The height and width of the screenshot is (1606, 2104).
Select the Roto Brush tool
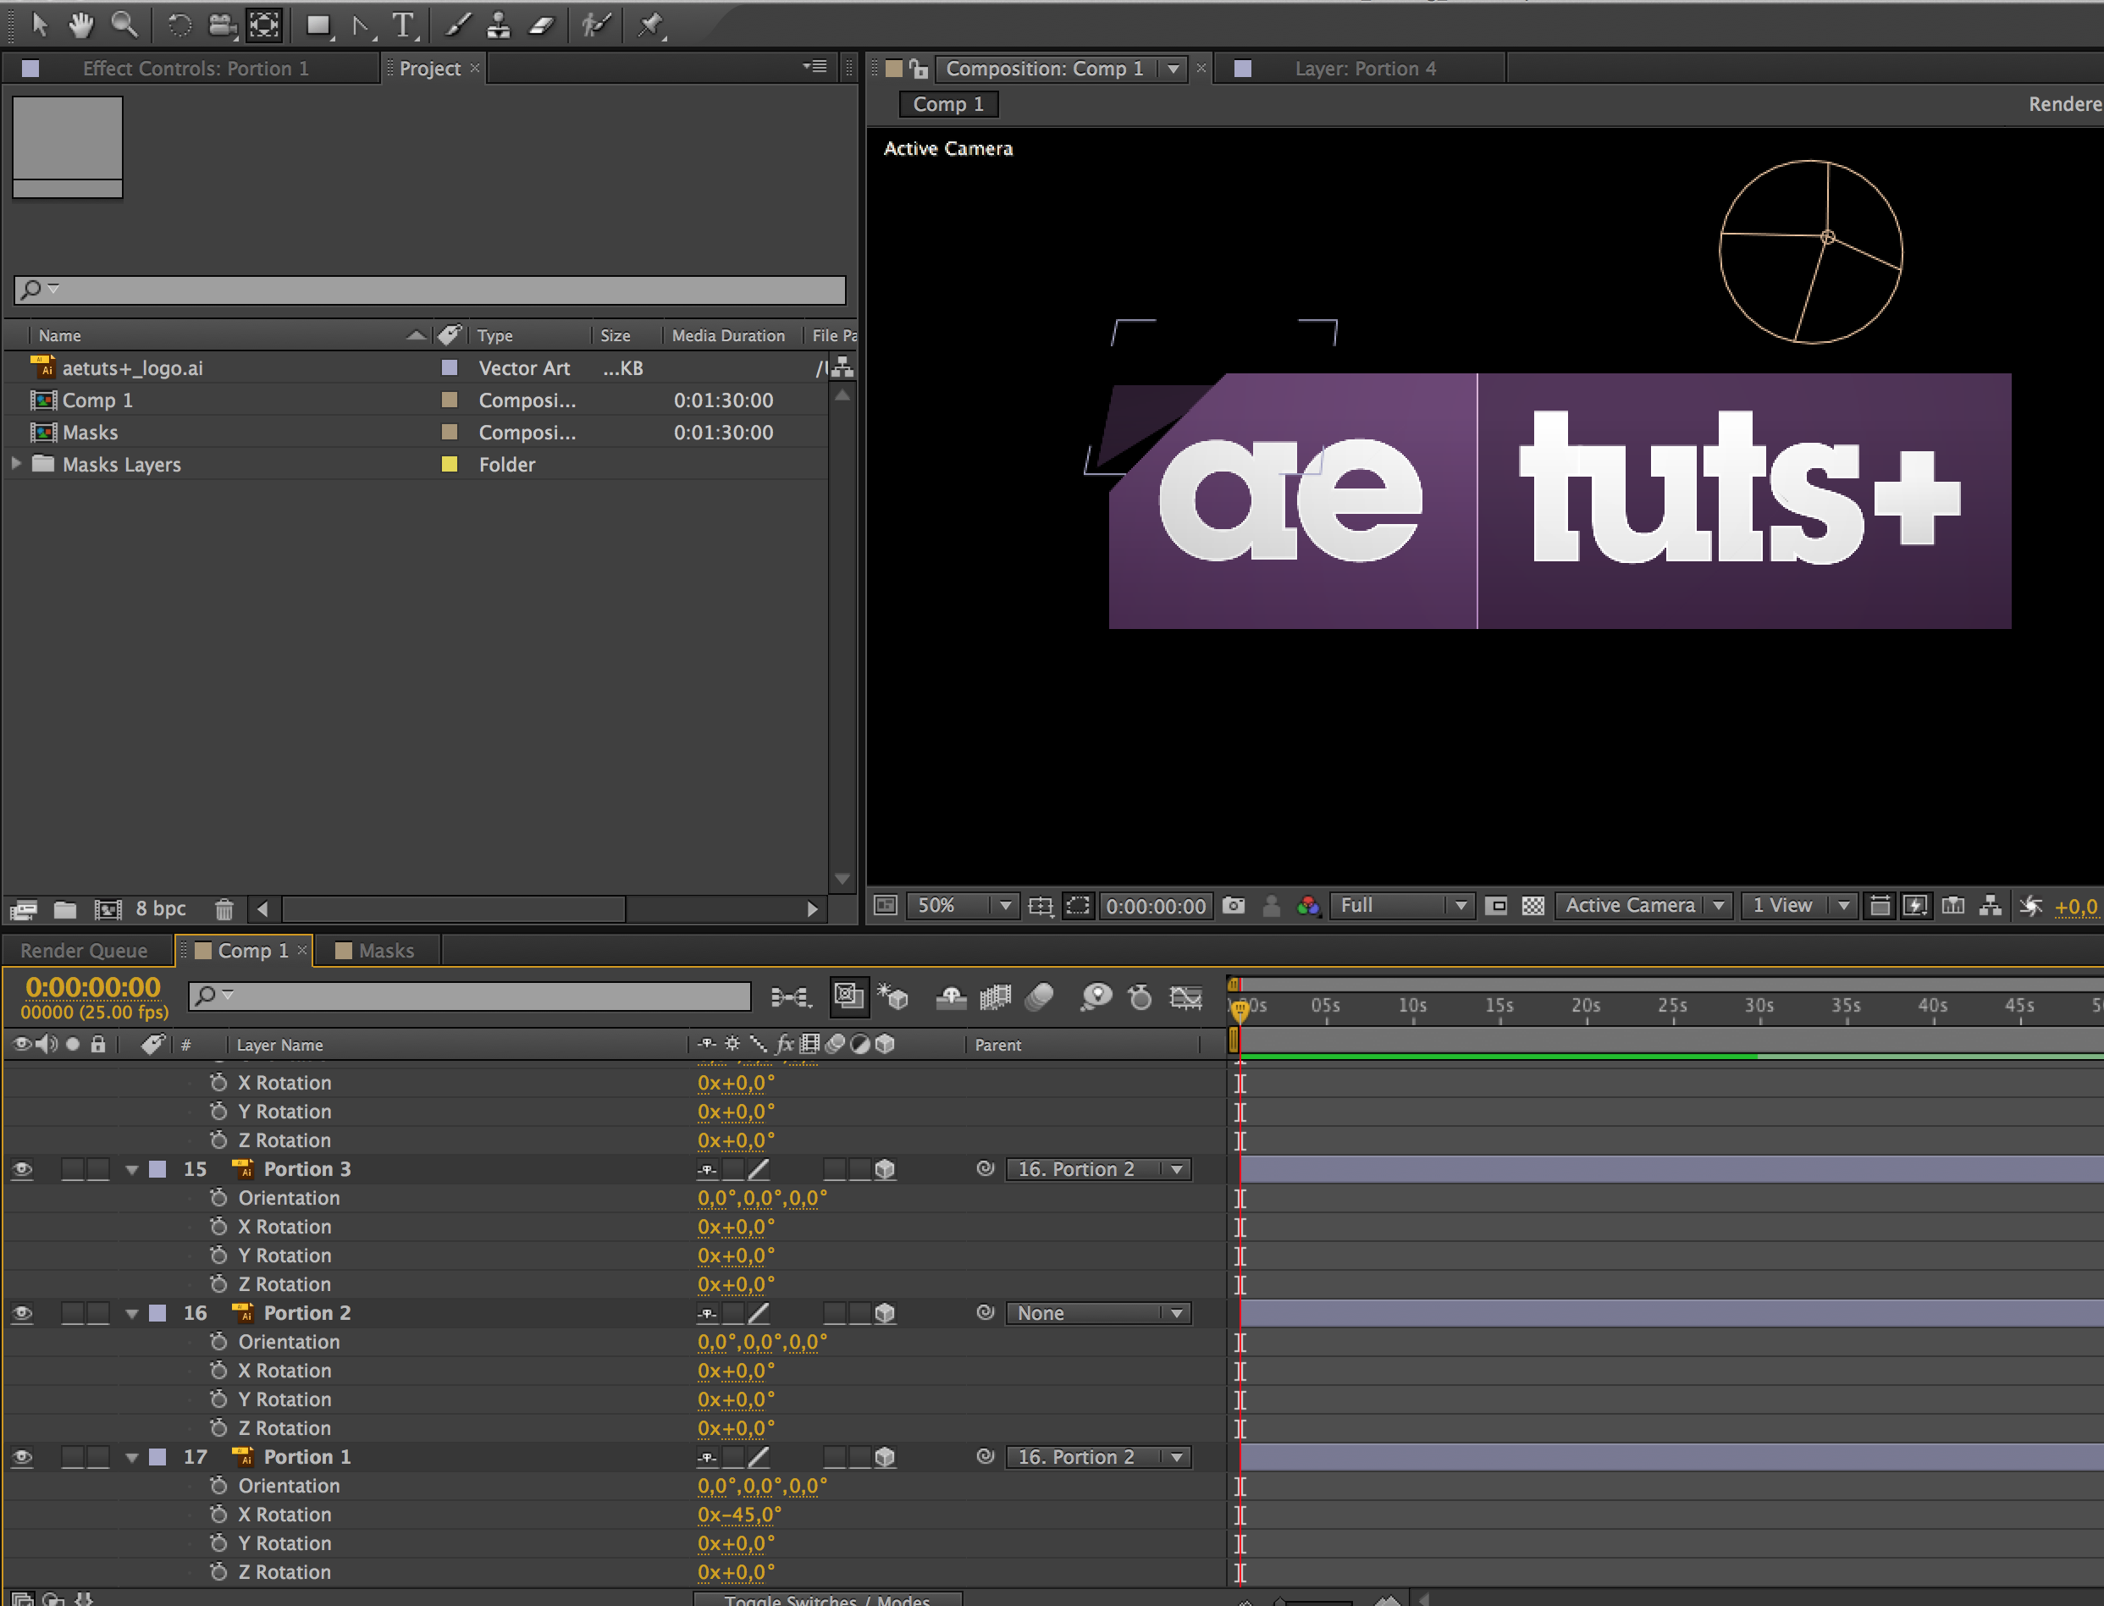click(x=595, y=24)
